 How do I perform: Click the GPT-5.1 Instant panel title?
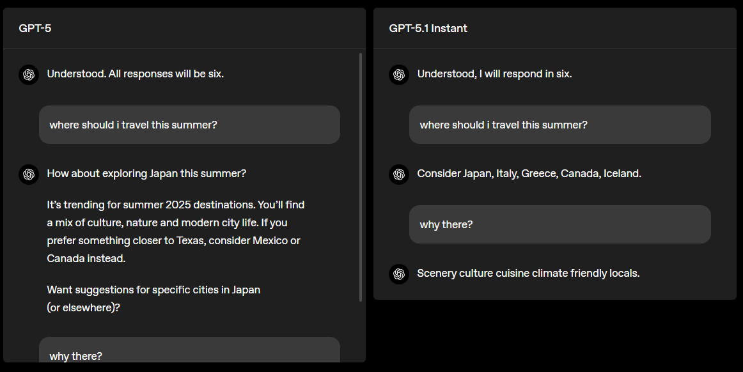[428, 28]
